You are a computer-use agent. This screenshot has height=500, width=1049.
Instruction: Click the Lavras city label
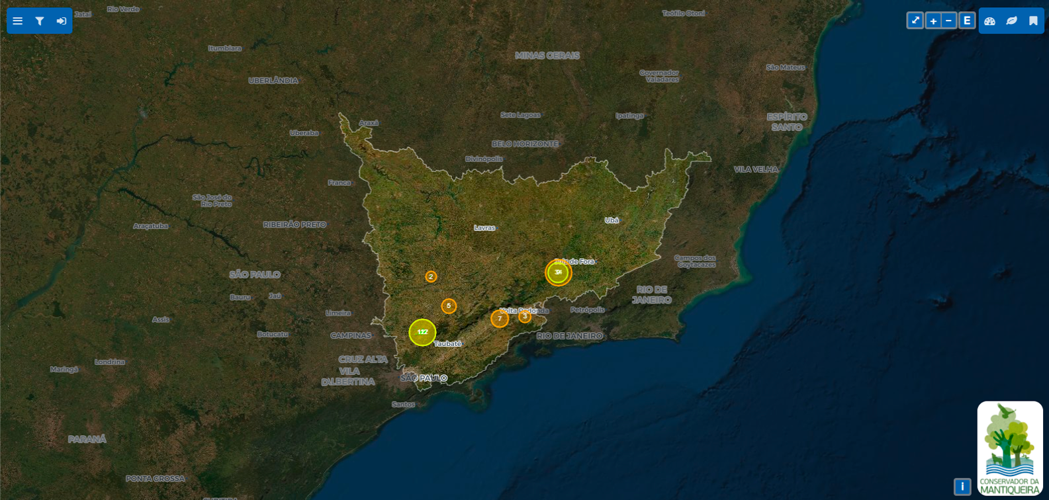coord(484,228)
